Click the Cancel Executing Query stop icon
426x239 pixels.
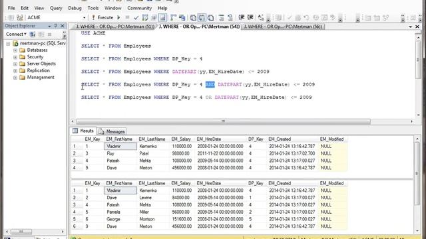coord(127,18)
